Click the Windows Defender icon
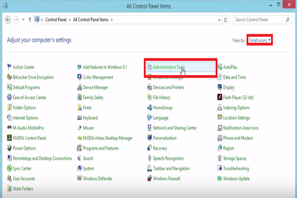 80,179
